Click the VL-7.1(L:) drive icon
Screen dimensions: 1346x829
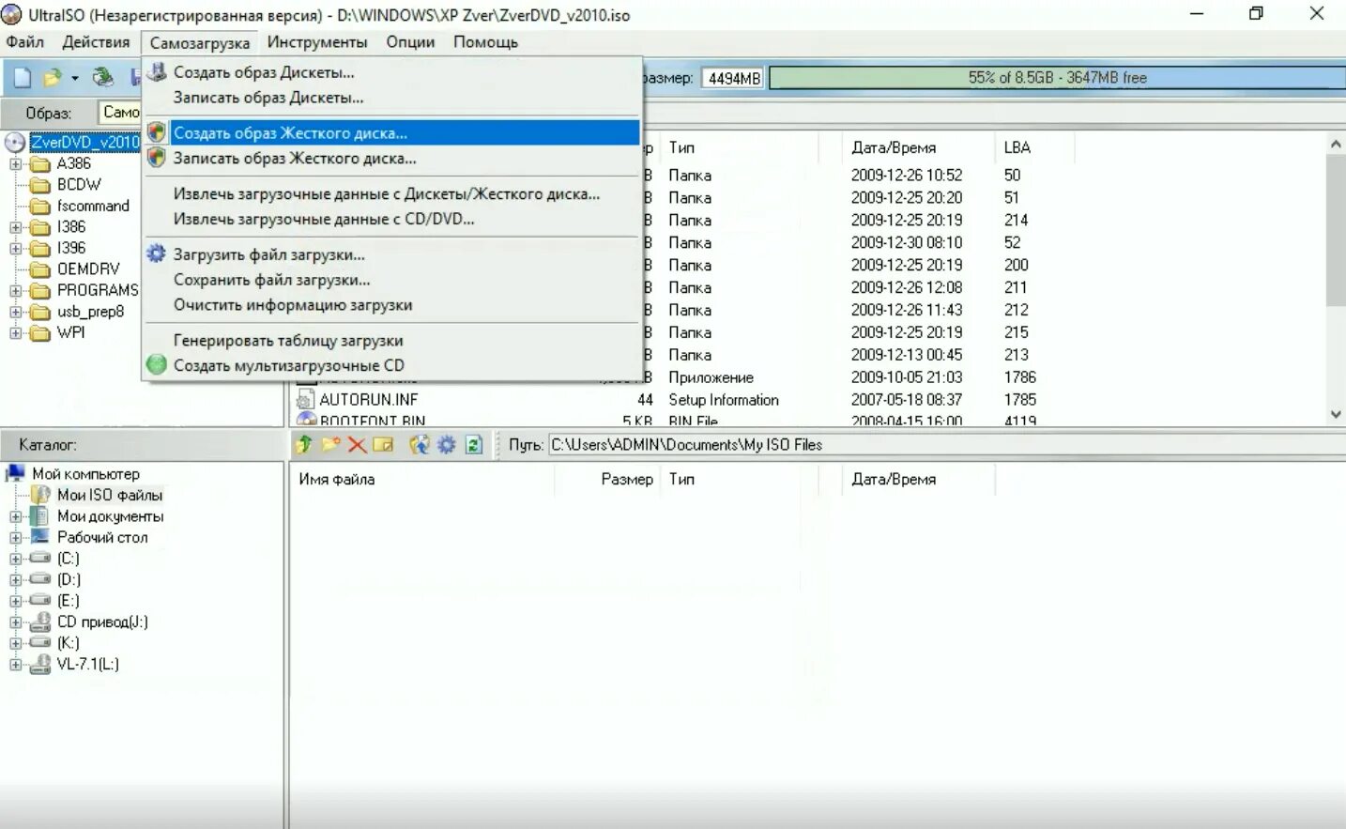[40, 664]
